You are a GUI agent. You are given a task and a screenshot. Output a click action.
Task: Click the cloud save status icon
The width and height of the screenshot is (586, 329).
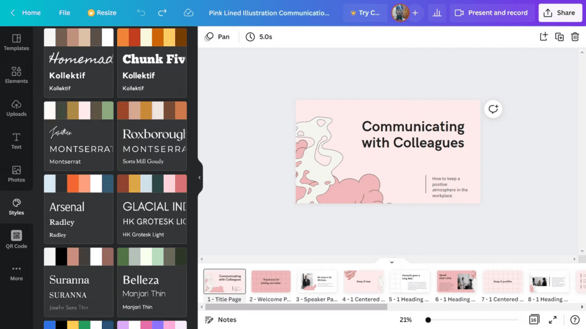pyautogui.click(x=188, y=13)
